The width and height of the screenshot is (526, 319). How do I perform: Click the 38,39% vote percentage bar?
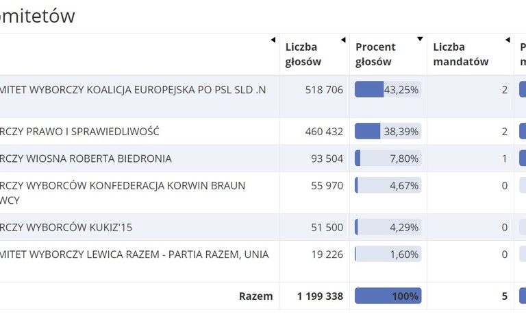[388, 131]
